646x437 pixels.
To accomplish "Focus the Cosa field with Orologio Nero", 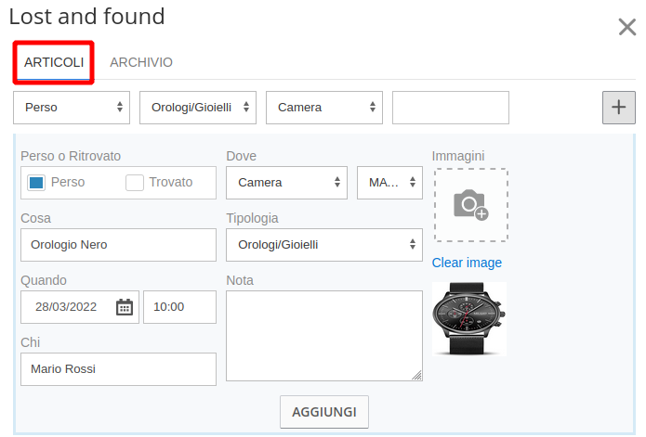I will [118, 245].
